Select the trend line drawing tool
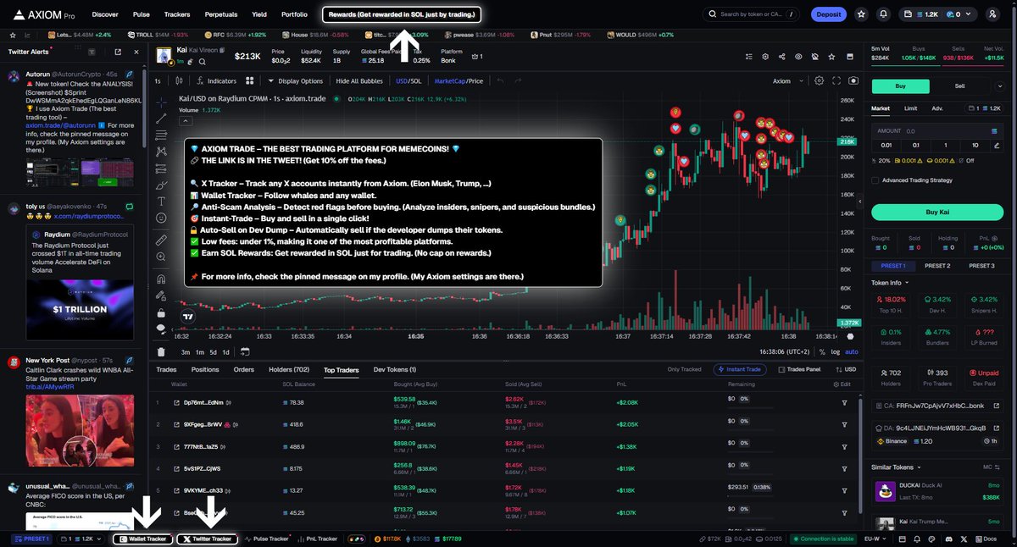 [161, 119]
